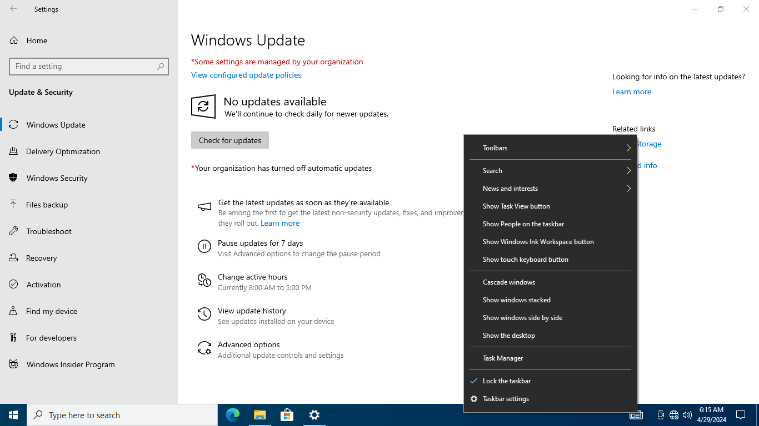Launch Microsoft Edge from the taskbar
The height and width of the screenshot is (426, 759).
(x=232, y=415)
